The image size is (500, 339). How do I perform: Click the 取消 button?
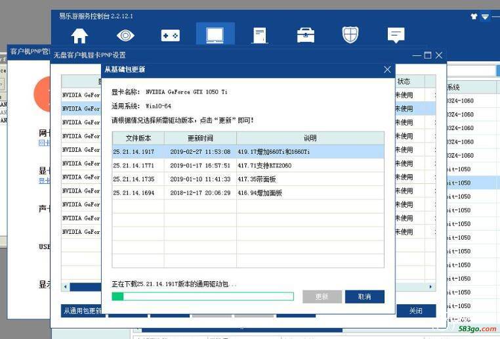(364, 296)
